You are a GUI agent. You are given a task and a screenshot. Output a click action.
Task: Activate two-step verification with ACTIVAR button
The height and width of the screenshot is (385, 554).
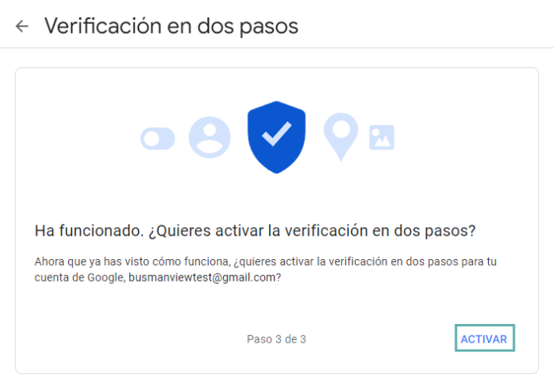[484, 338]
